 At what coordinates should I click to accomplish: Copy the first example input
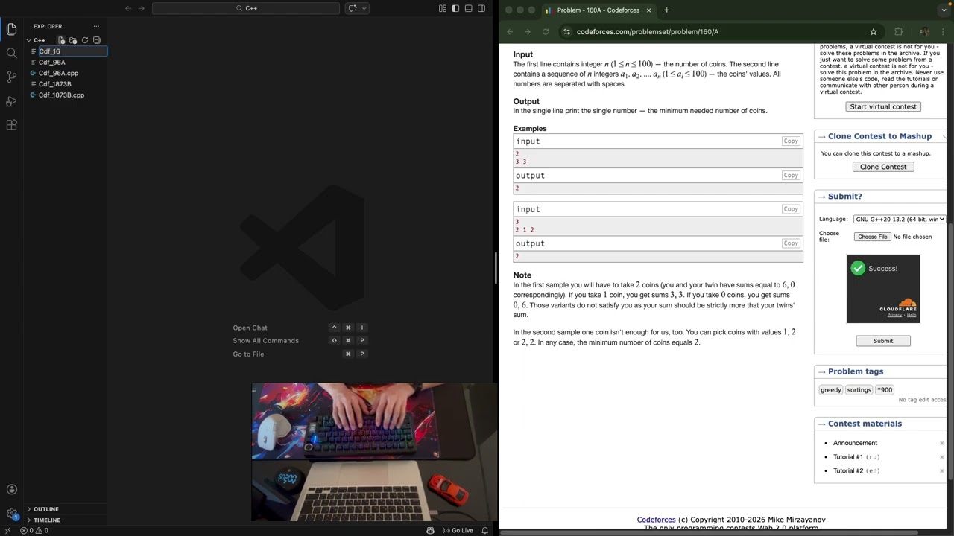tap(791, 141)
